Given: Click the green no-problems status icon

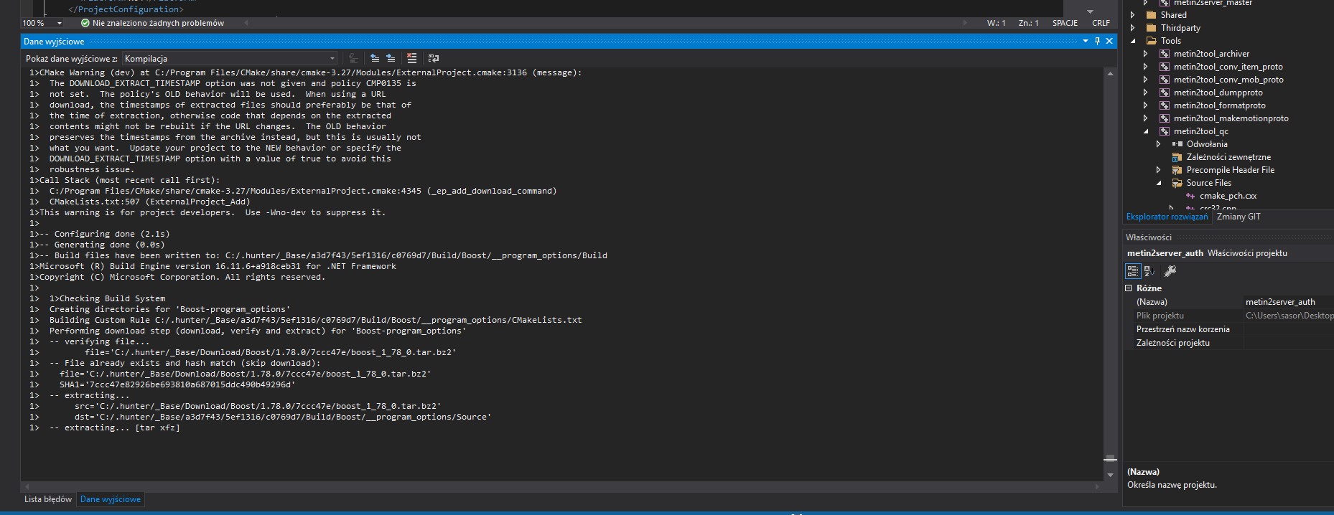Looking at the screenshot, I should [x=85, y=23].
